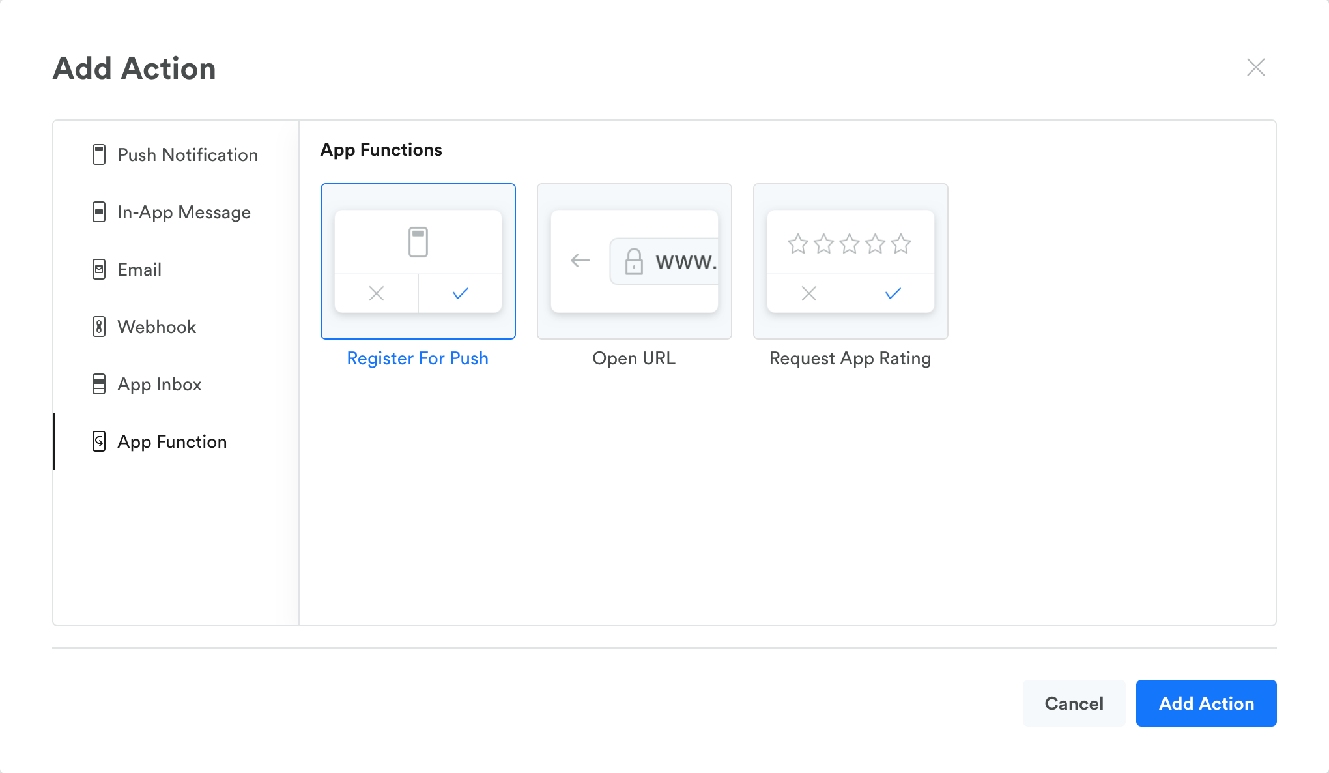
Task: Click the App Function sidebar icon
Action: [x=99, y=442]
